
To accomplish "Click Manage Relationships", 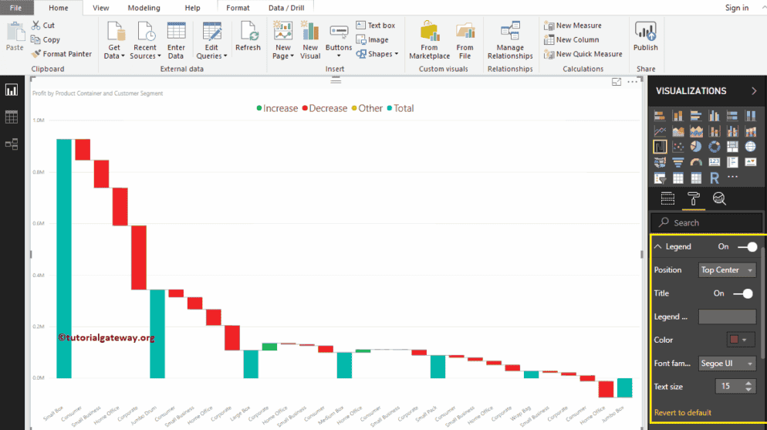I will tap(510, 40).
